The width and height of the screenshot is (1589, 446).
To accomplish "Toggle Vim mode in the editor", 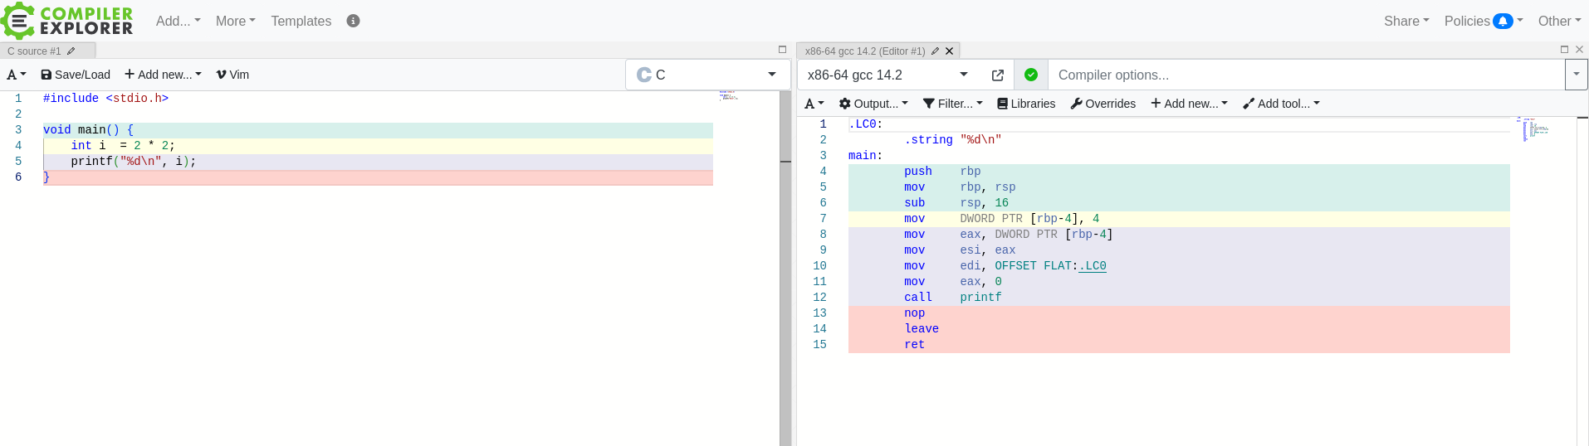I will [232, 75].
